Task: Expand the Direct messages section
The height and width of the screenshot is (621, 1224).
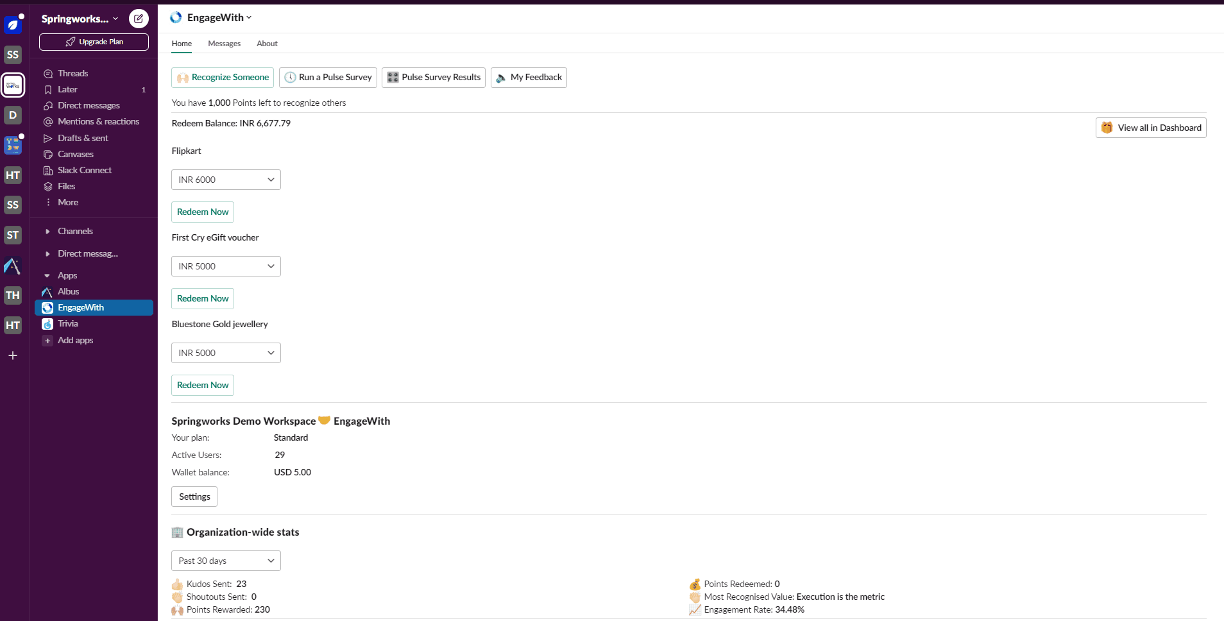Action: click(x=47, y=253)
